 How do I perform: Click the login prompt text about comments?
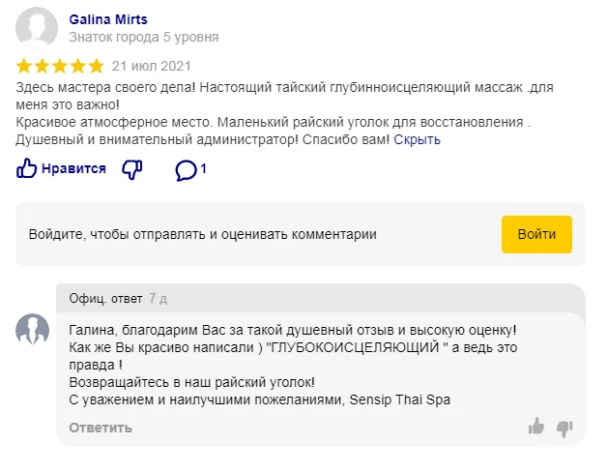[x=203, y=234]
